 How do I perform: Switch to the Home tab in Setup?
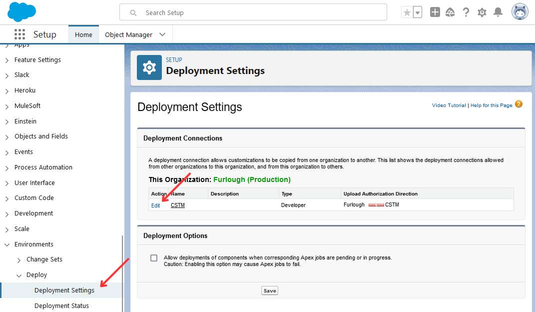83,34
